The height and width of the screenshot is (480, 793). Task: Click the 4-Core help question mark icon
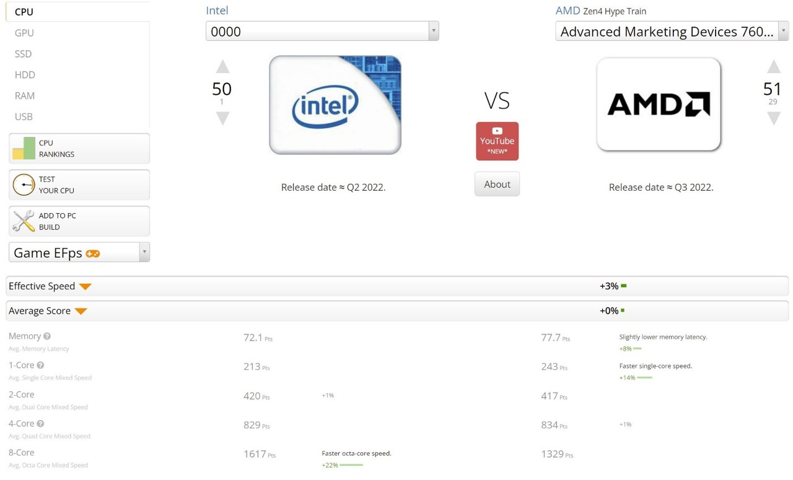pos(40,424)
